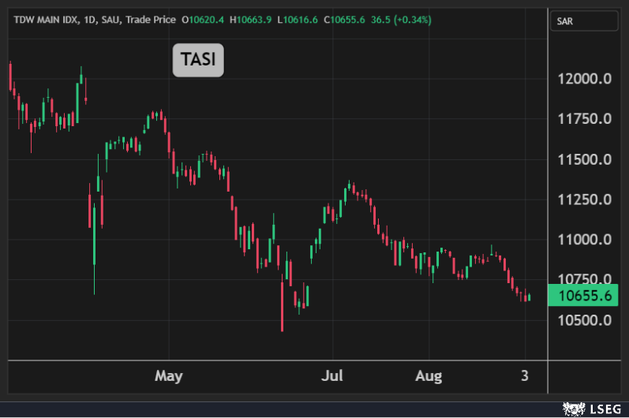The width and height of the screenshot is (629, 418).
Task: Click the Jul label on time axis
Action: (x=334, y=375)
